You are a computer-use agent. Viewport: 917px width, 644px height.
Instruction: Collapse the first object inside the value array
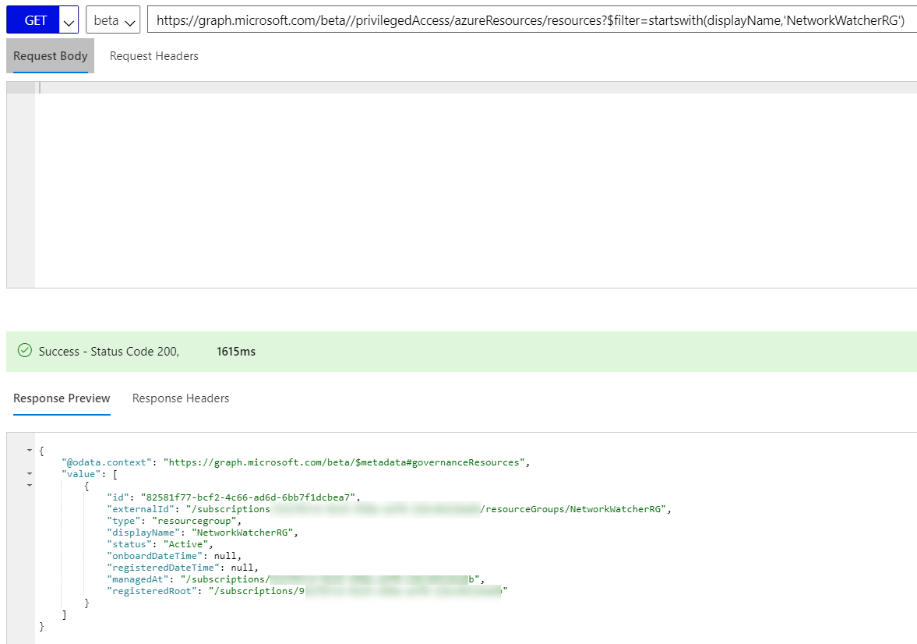[x=30, y=485]
